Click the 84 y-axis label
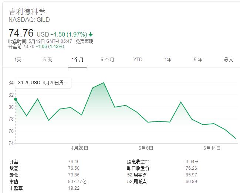Image resolution: width=240 pixels, height=193 pixels. [11, 83]
